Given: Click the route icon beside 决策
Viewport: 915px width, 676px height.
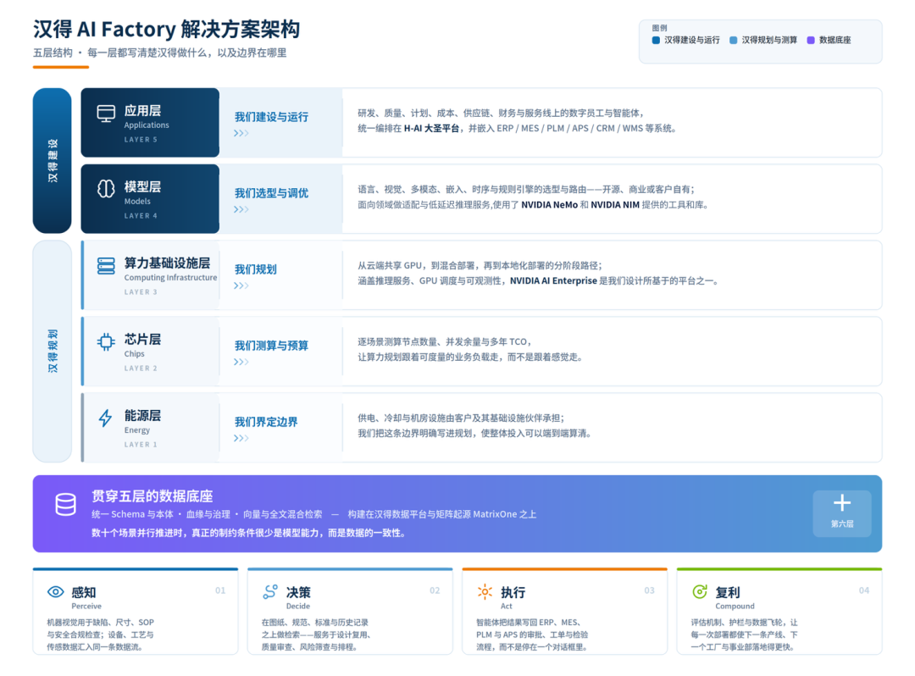Looking at the screenshot, I should 270,592.
